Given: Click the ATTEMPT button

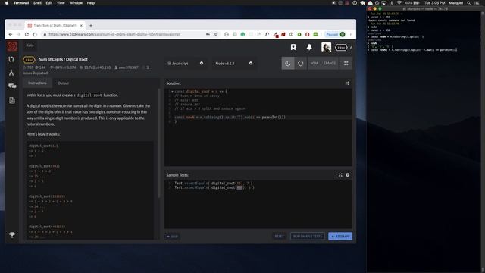Looking at the screenshot, I should click(340, 236).
